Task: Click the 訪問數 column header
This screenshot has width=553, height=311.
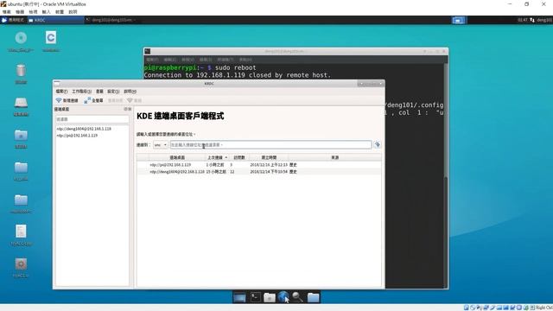Action: [239, 157]
